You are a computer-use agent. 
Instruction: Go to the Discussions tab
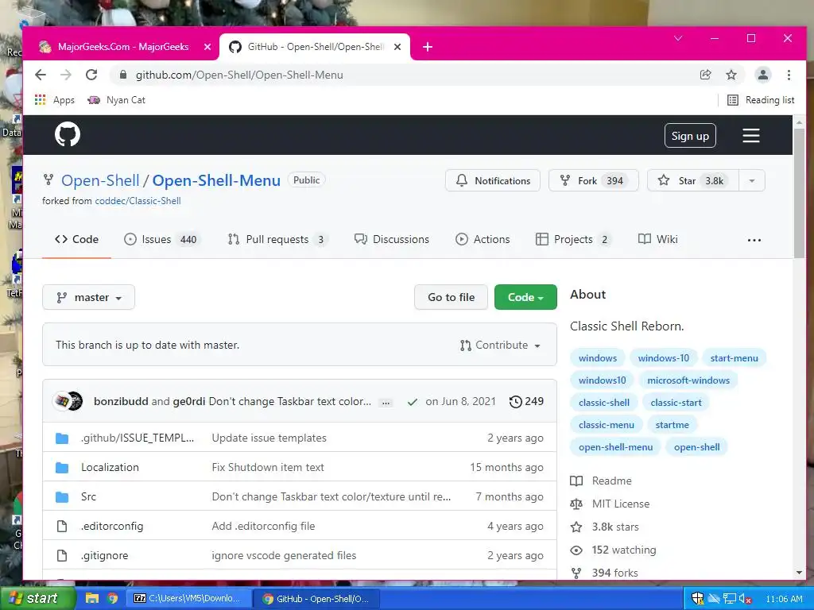coord(391,239)
